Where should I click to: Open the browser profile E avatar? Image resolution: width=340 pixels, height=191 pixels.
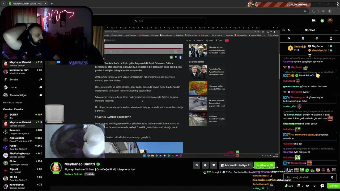330,11
